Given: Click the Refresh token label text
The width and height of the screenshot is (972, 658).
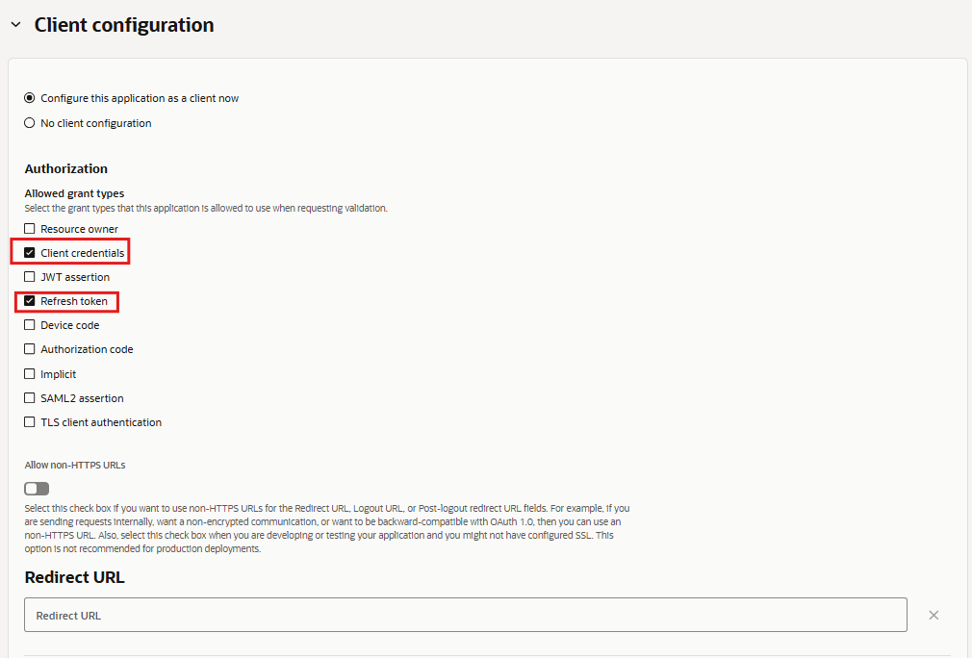Looking at the screenshot, I should (74, 301).
